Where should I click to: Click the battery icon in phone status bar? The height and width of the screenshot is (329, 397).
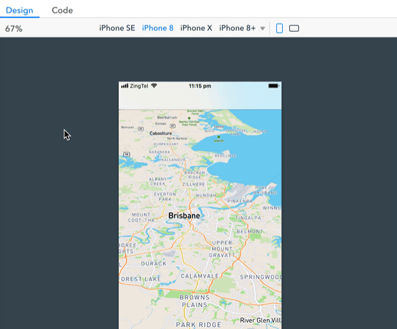click(274, 86)
